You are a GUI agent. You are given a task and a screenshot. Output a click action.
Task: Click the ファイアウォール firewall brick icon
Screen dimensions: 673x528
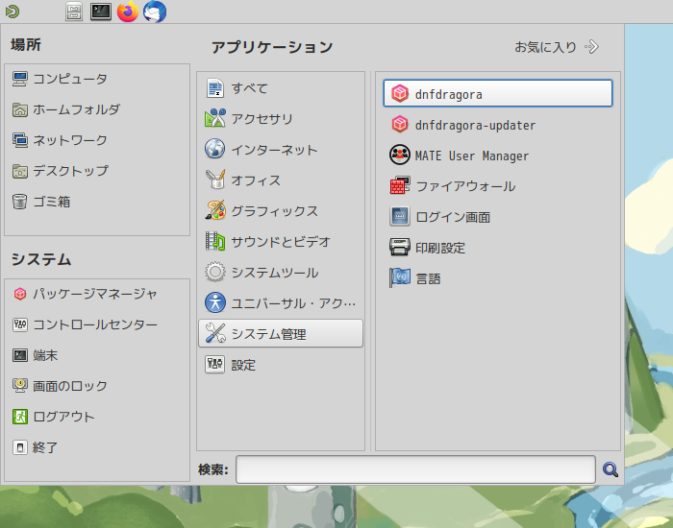(400, 185)
